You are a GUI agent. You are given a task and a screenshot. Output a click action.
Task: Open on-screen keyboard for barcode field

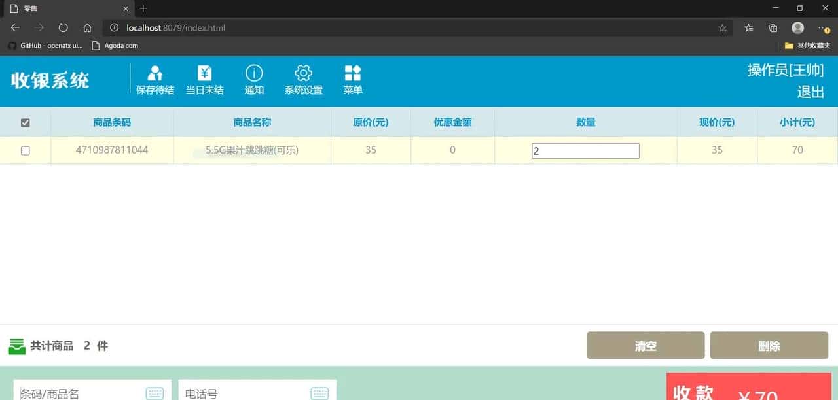[x=155, y=393]
